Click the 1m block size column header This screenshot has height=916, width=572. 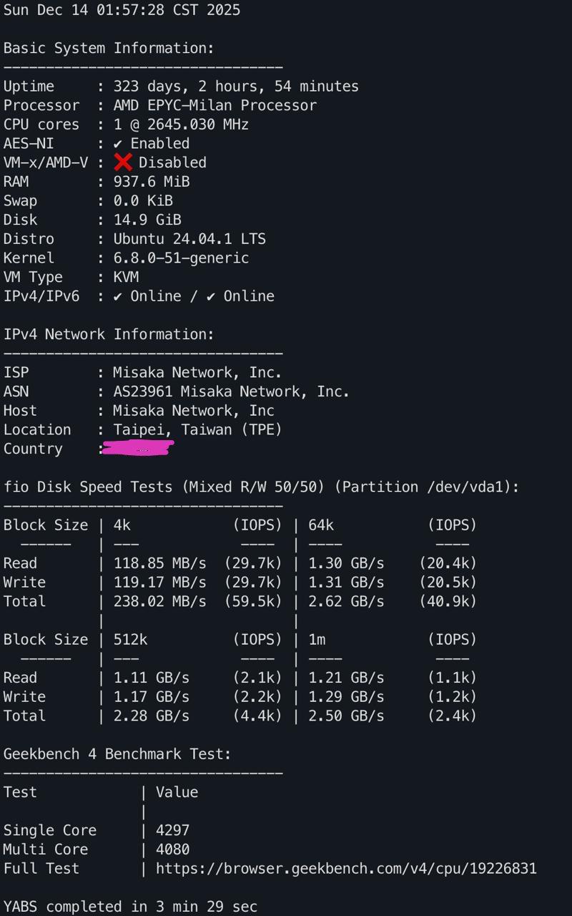(x=317, y=639)
